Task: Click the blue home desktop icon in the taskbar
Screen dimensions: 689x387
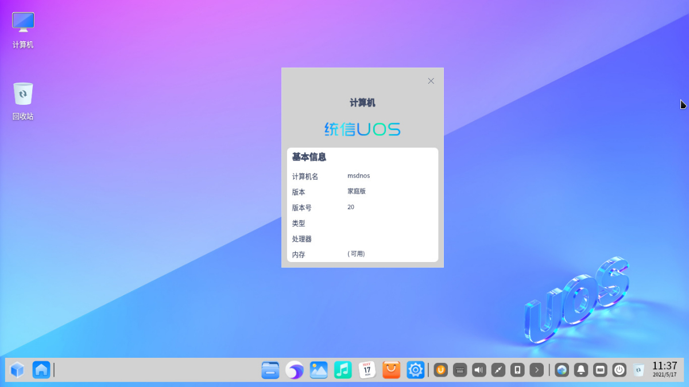Action: pos(41,370)
